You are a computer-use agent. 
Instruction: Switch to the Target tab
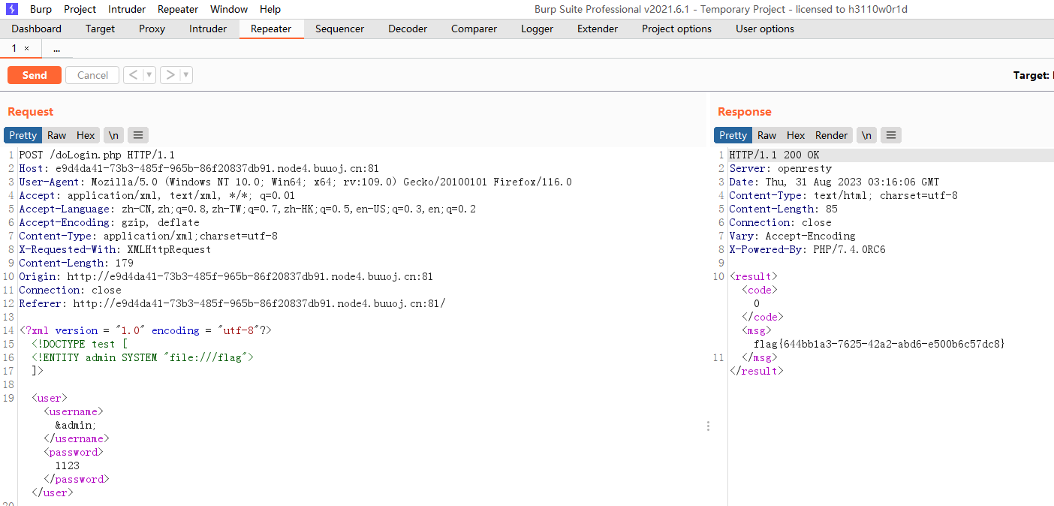coord(100,29)
